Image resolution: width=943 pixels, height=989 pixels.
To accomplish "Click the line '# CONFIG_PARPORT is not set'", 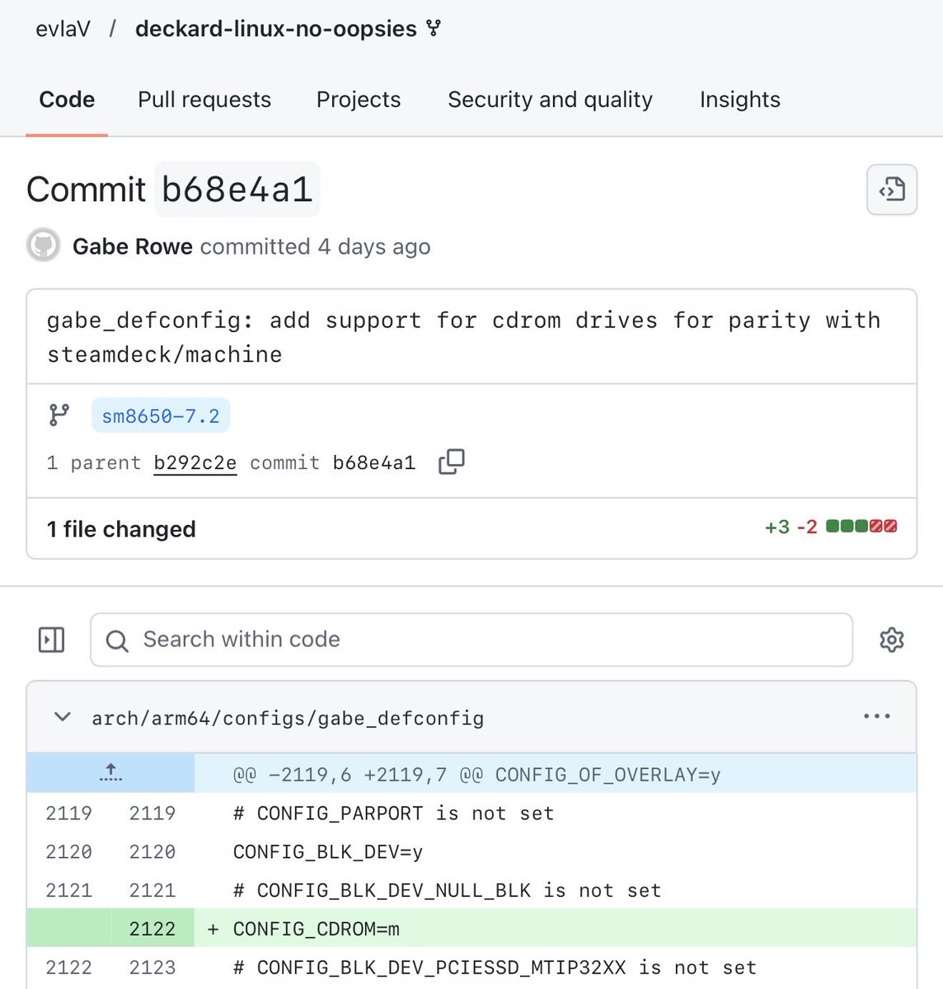I will [x=394, y=813].
